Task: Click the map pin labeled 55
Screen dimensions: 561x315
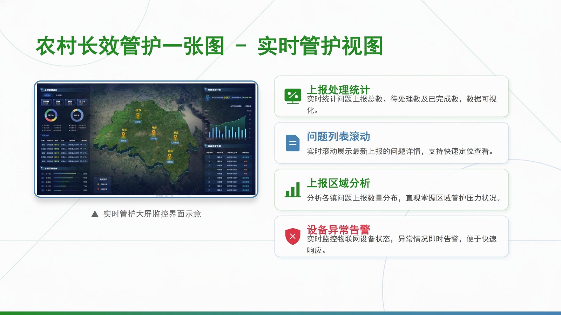Action: 124,134
